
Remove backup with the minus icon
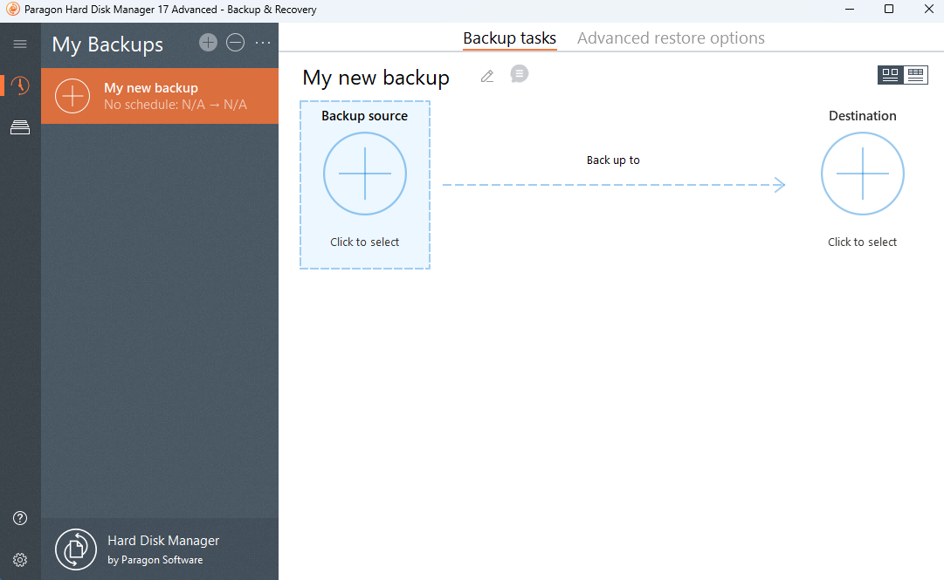coord(236,42)
